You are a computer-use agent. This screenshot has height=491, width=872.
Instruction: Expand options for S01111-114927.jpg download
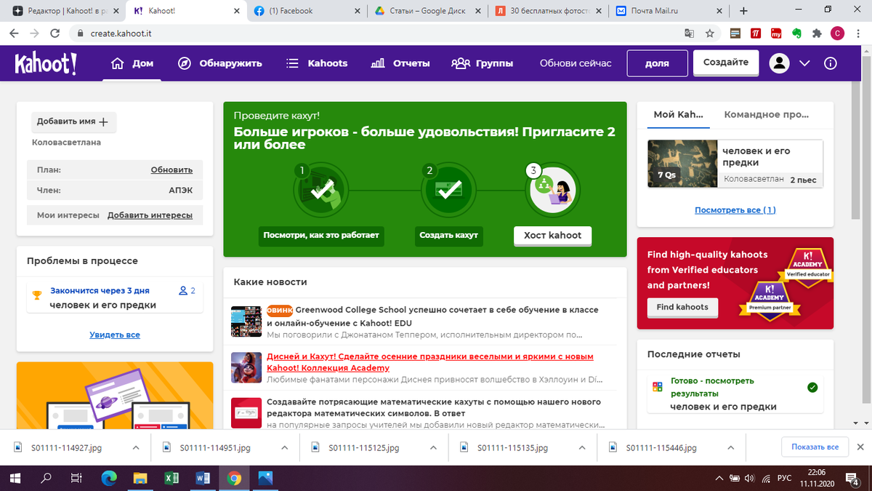click(x=136, y=447)
